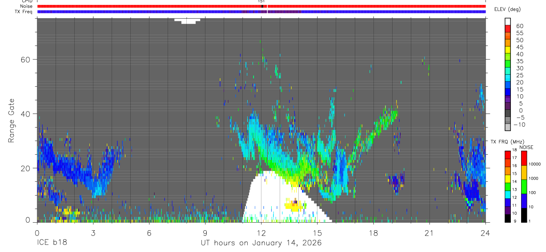This screenshot has height=252, width=546.
Task: Select the green swatch on the NOISE scale
Action: pos(524,186)
